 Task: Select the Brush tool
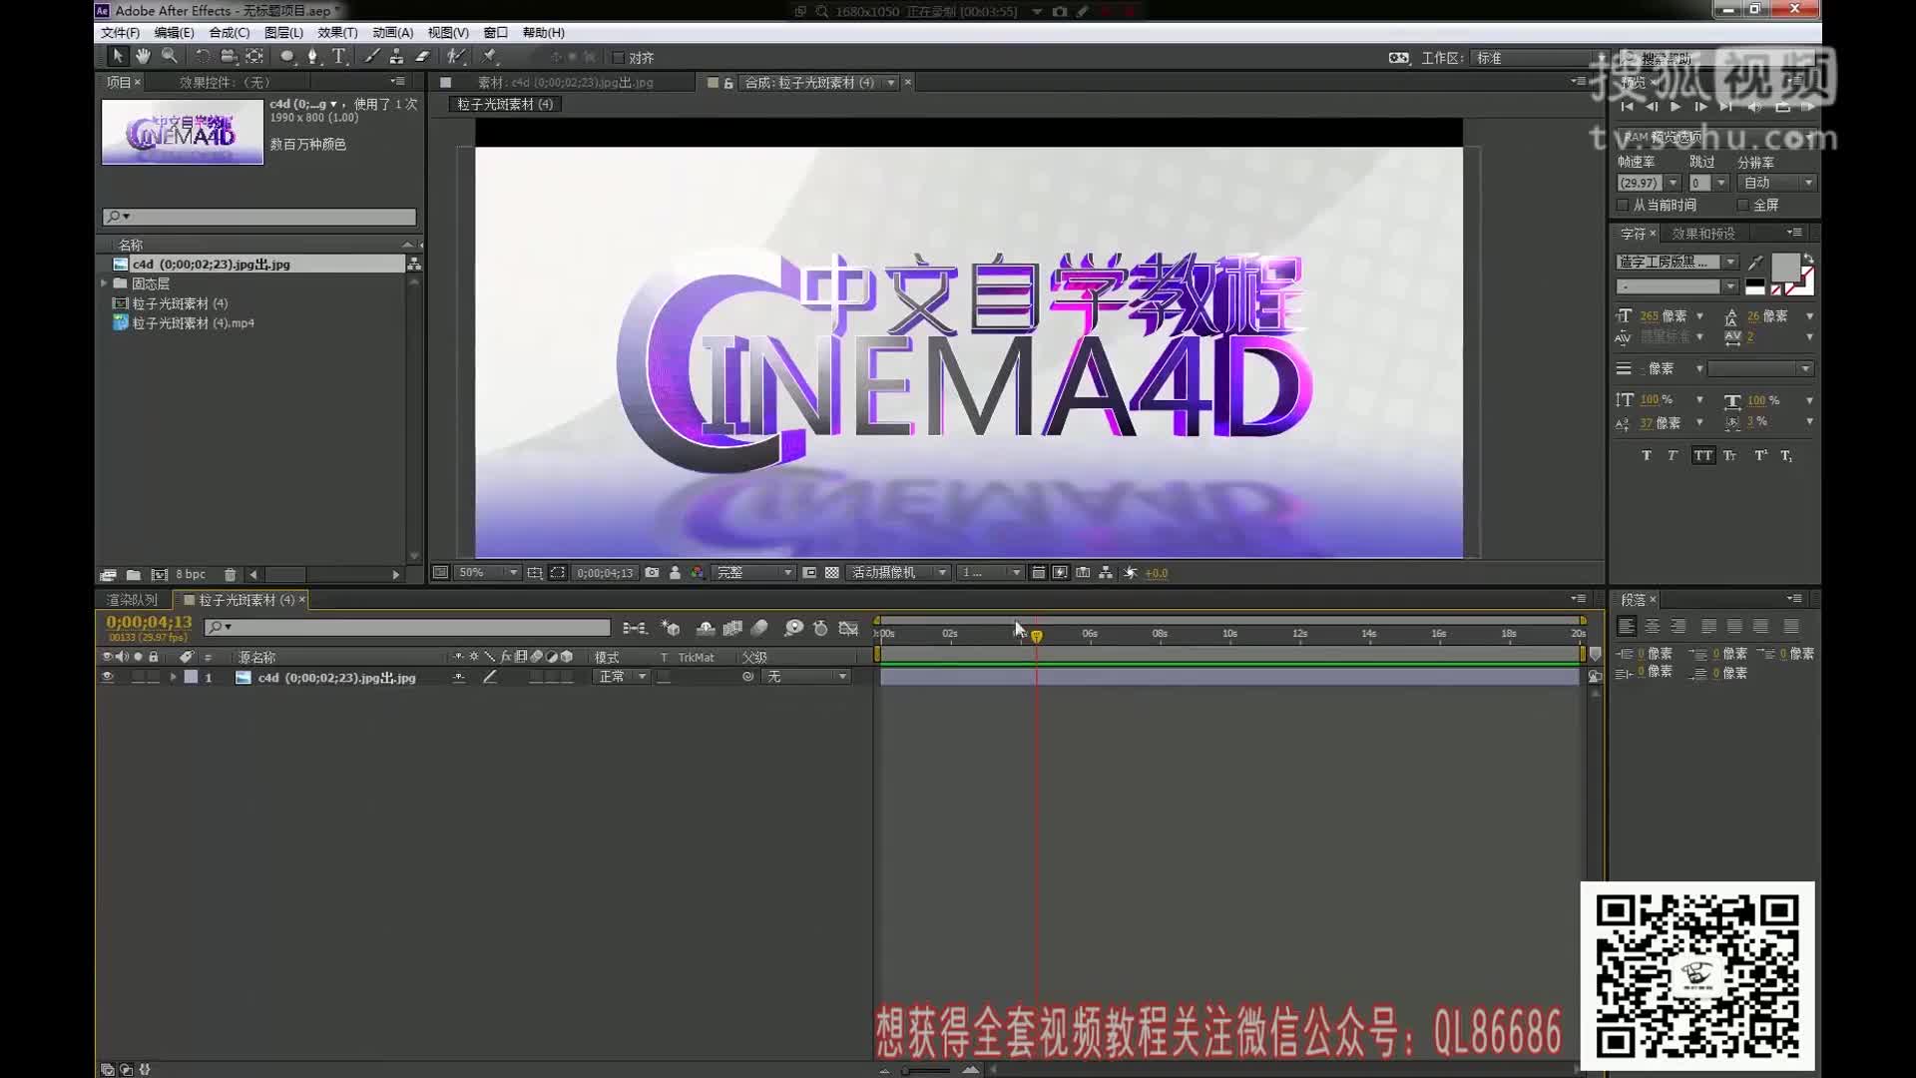371,57
